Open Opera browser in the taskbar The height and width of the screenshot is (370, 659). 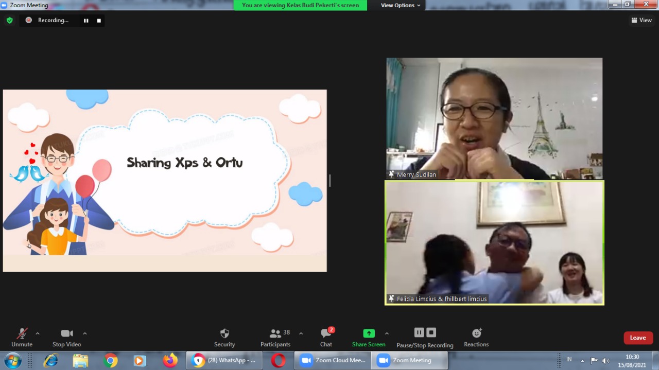279,361
